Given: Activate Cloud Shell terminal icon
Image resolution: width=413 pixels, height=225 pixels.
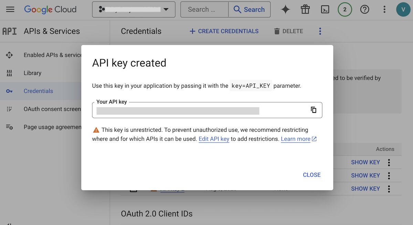Looking at the screenshot, I should (x=325, y=9).
